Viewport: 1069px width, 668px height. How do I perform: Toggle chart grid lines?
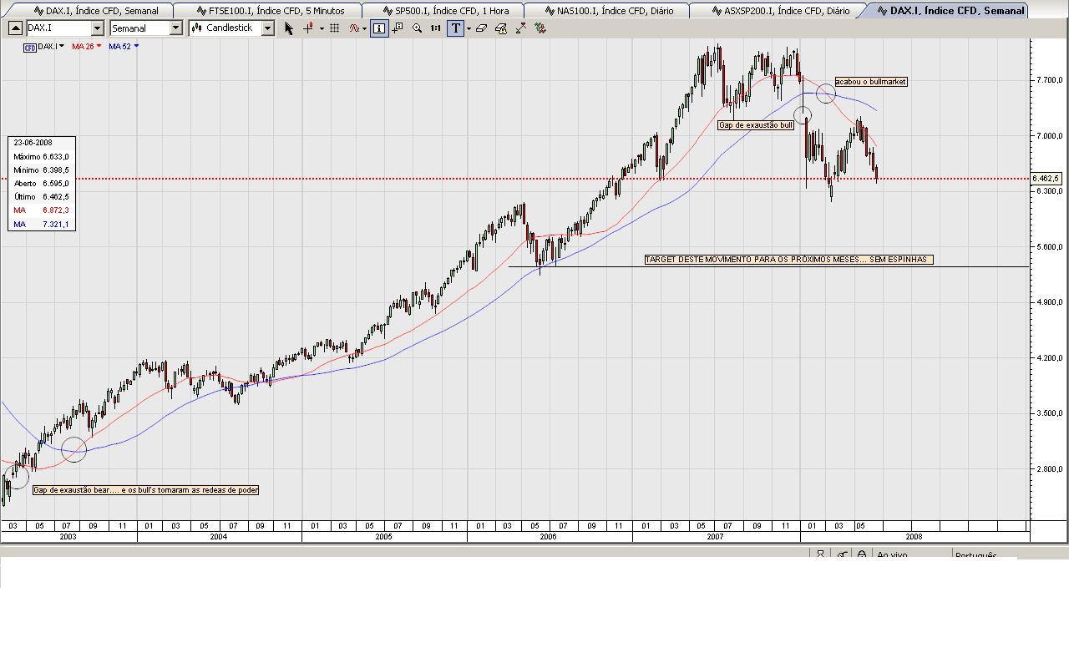point(334,28)
